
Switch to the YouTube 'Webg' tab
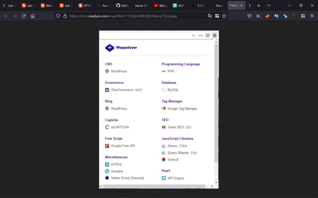point(161,6)
